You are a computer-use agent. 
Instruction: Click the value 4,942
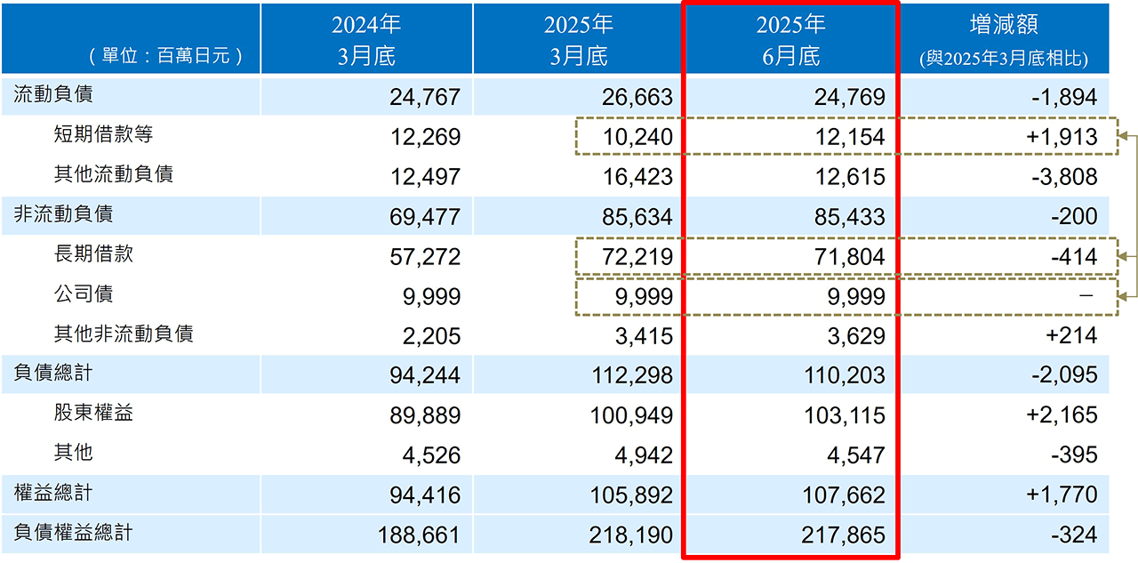tap(643, 456)
